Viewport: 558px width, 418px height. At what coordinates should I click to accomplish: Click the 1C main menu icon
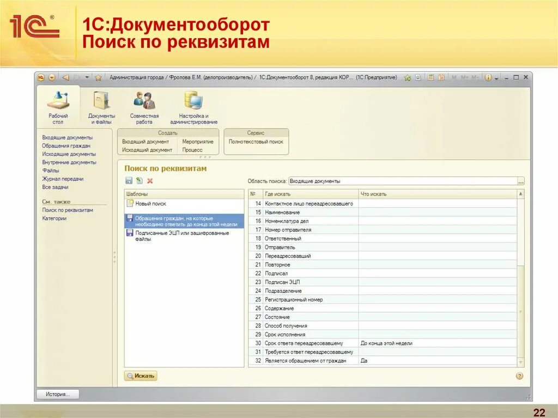(x=41, y=77)
